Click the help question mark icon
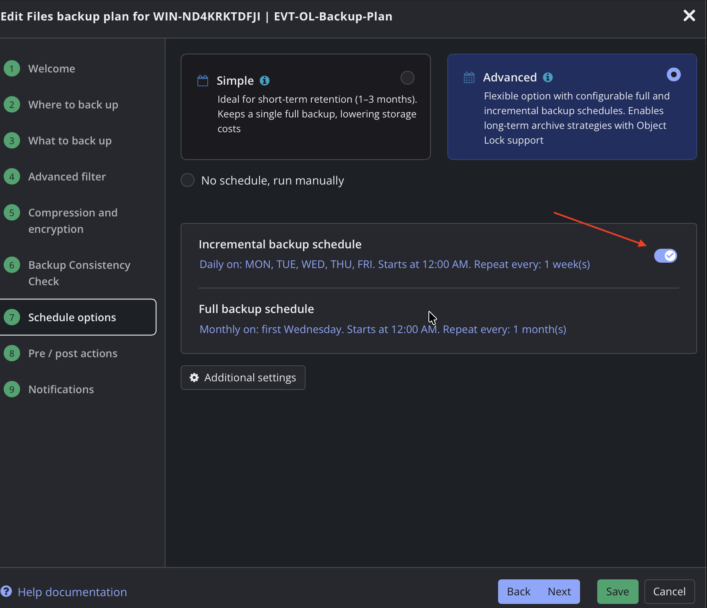Viewport: 707px width, 608px height. point(6,592)
